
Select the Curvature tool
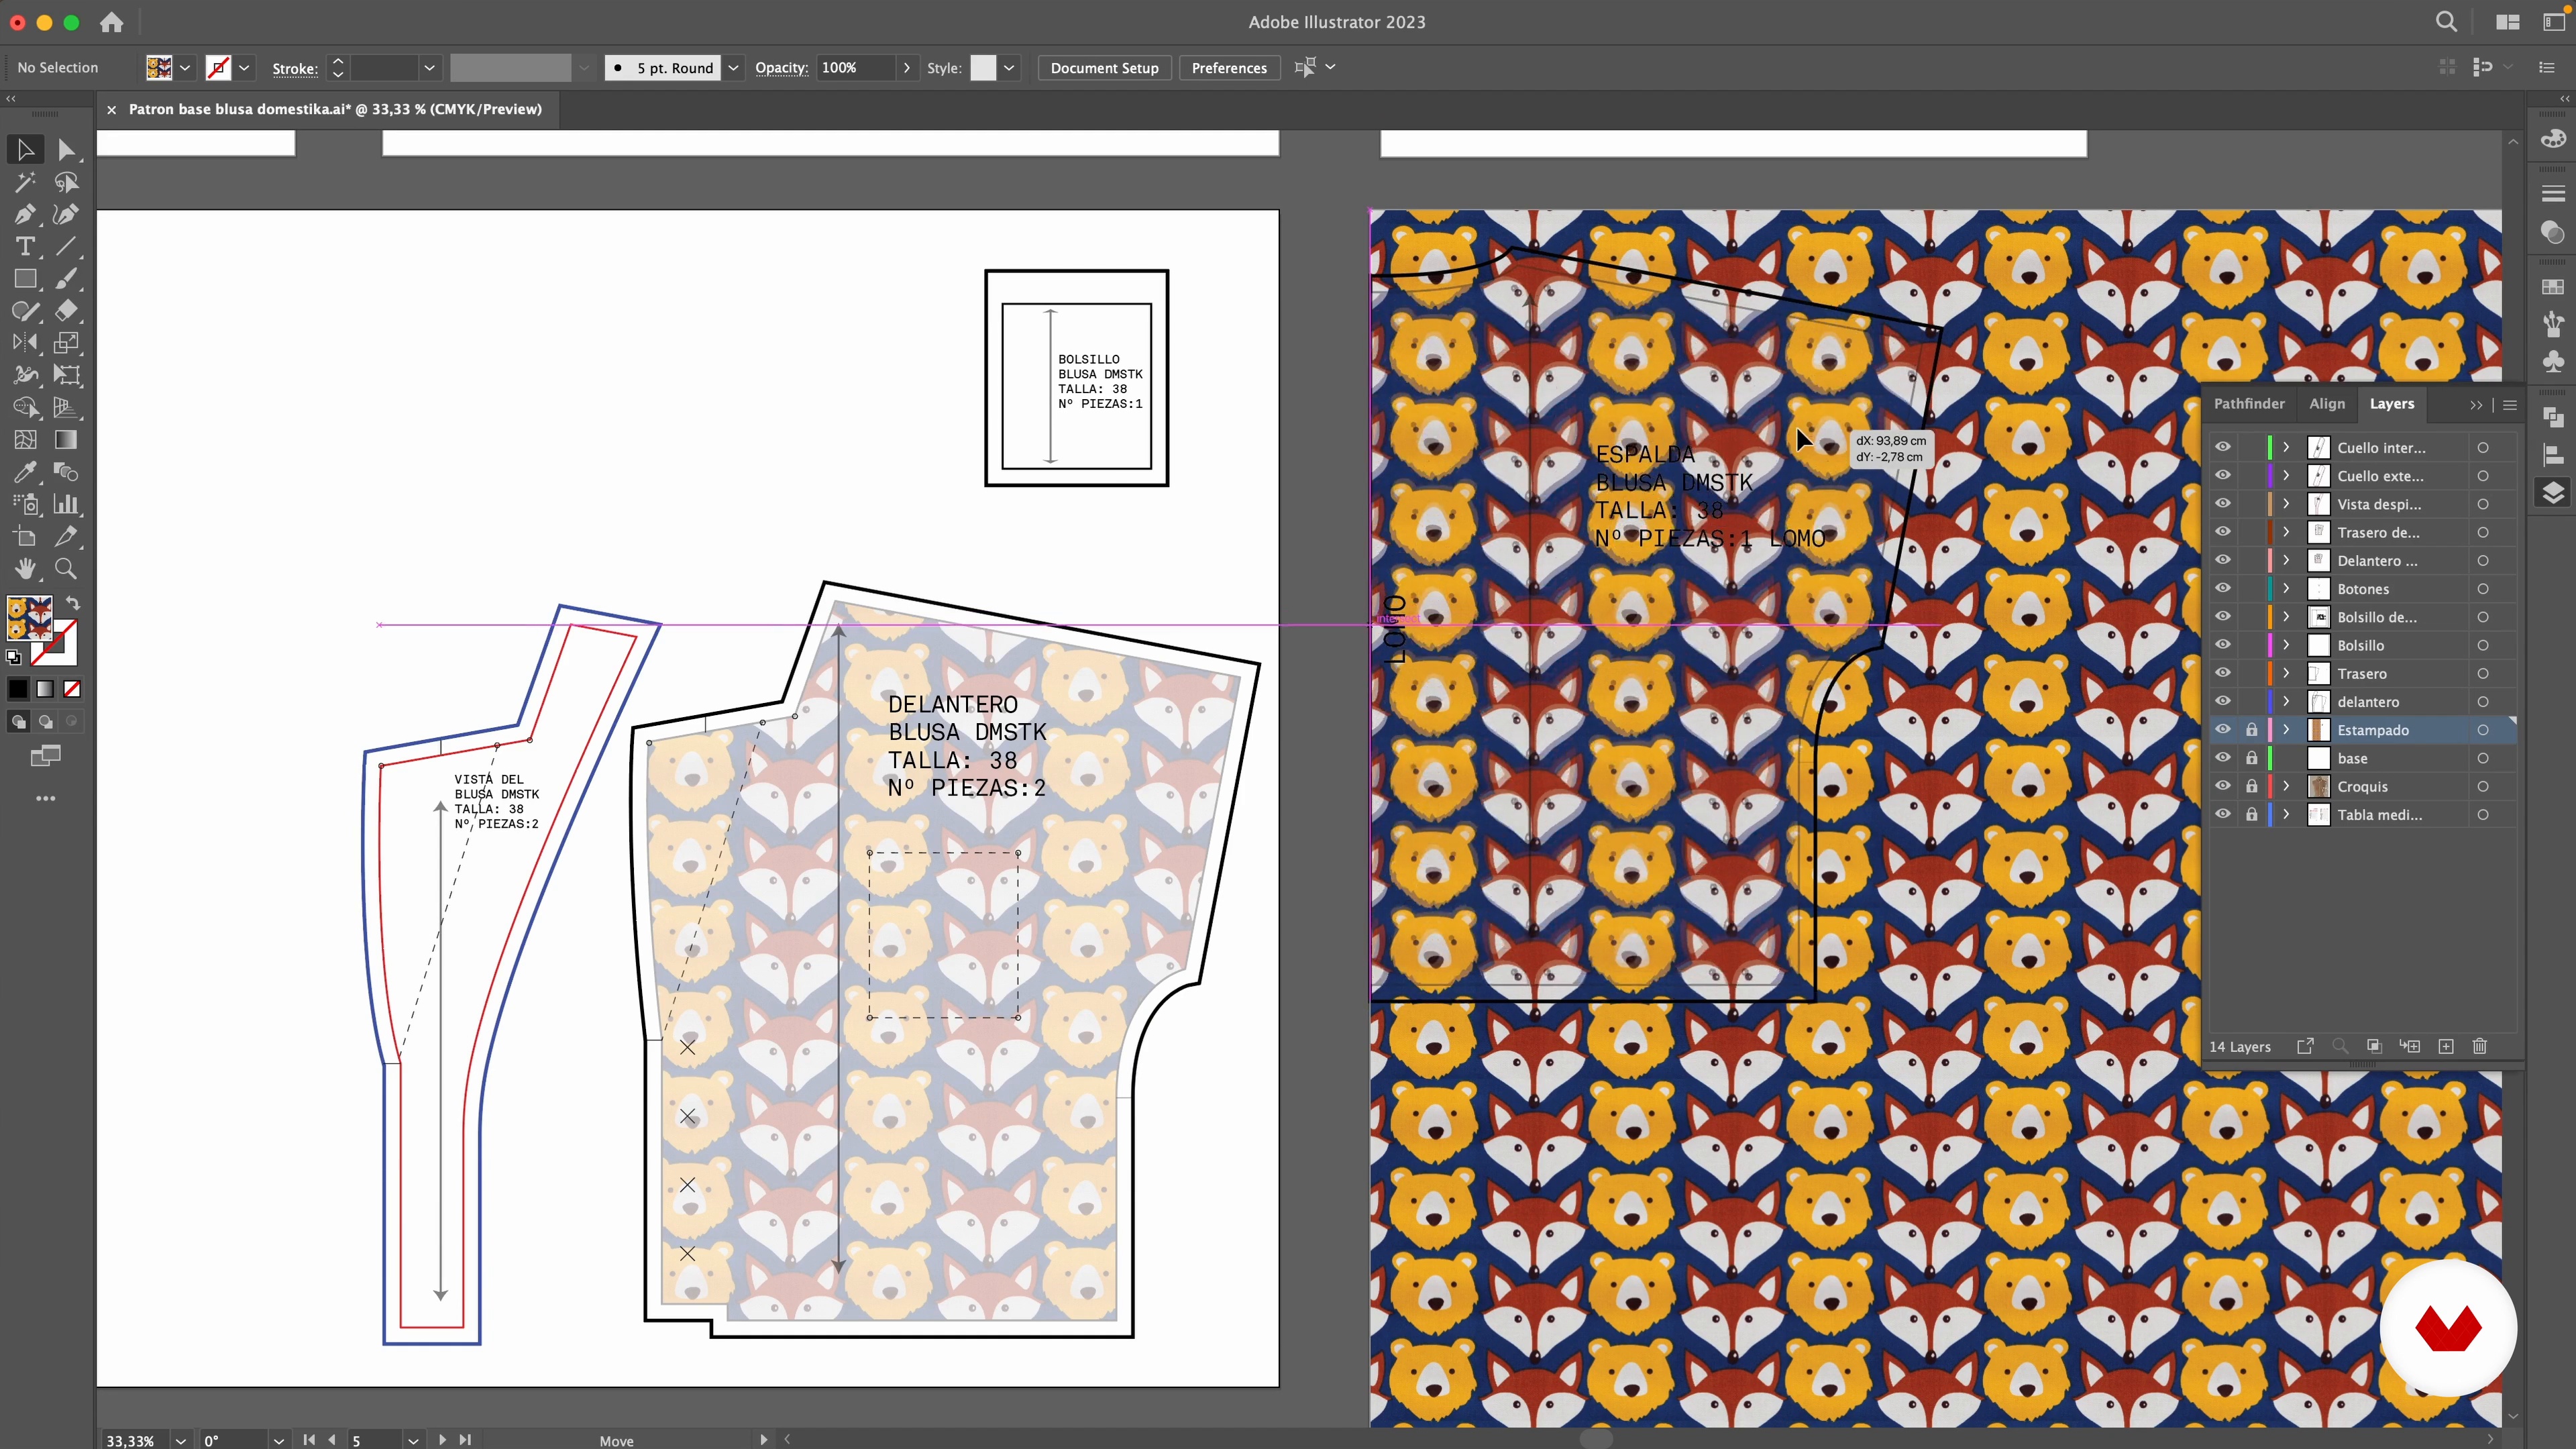(x=66, y=214)
